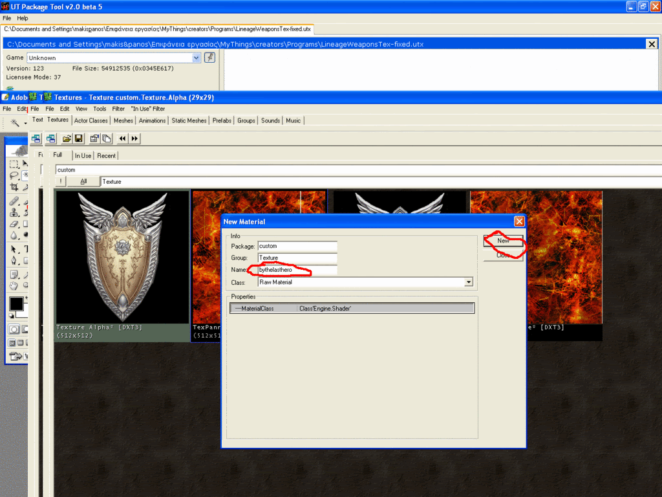Image resolution: width=662 pixels, height=497 pixels.
Task: Open the Game dropdown showing Unknown
Action: click(x=197, y=58)
